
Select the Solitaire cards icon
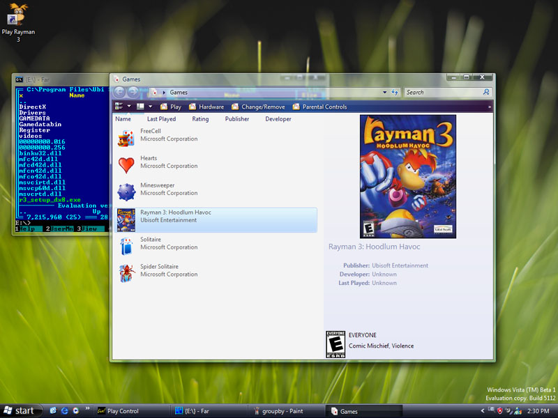[126, 246]
